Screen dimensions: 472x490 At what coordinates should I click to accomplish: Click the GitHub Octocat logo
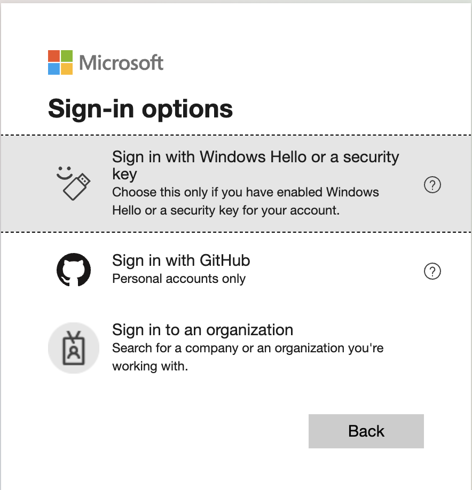coord(74,270)
